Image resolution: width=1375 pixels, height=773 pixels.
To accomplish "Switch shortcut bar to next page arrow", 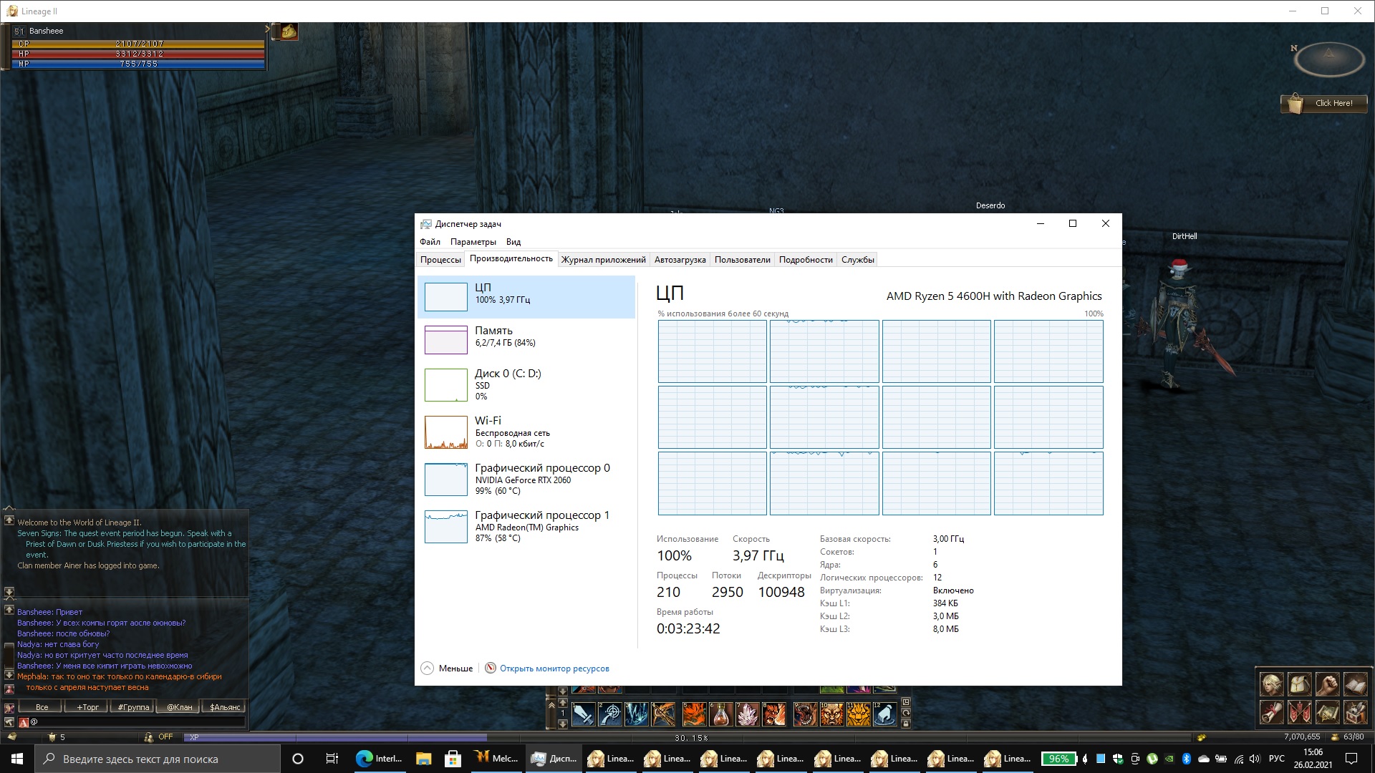I will tap(563, 724).
